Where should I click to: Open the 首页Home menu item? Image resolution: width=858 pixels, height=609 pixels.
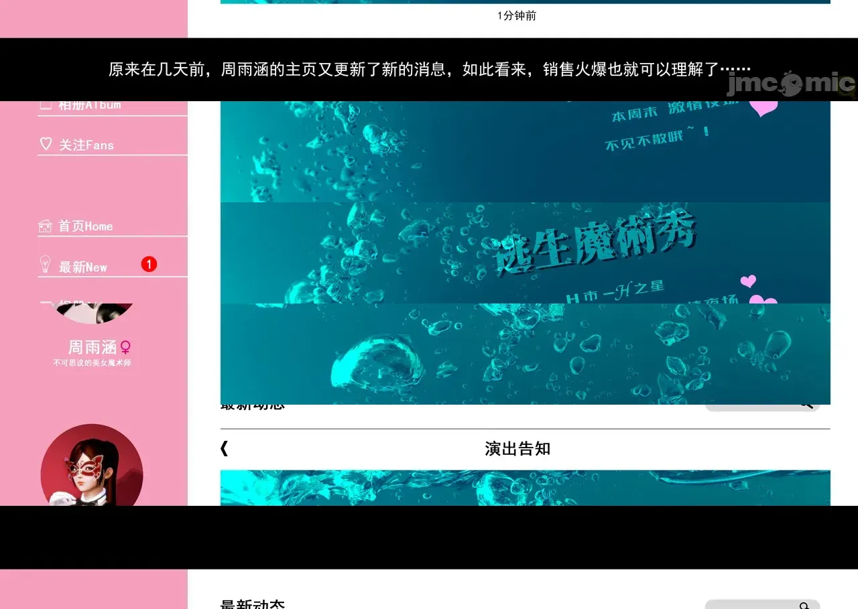[x=85, y=226]
